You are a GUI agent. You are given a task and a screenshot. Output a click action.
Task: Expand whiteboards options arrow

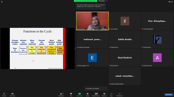click(x=123, y=94)
